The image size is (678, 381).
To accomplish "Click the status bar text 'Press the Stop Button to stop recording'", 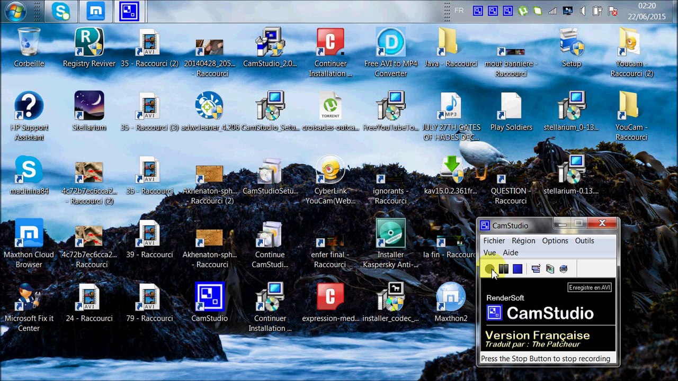I will tap(546, 359).
